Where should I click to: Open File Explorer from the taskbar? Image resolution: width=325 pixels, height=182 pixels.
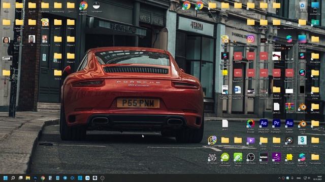[28, 178]
